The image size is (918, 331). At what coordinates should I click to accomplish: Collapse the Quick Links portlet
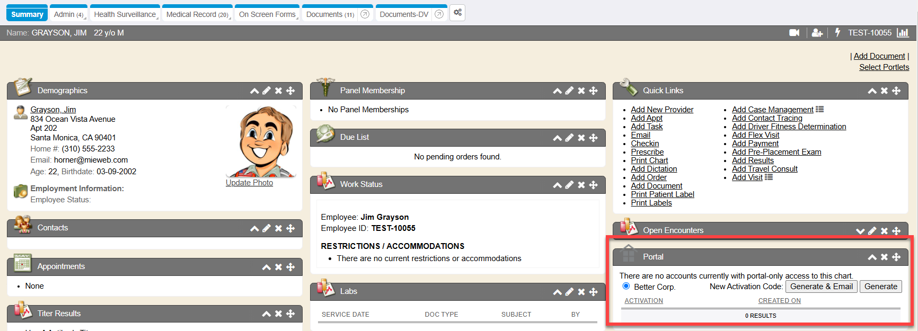tap(872, 91)
